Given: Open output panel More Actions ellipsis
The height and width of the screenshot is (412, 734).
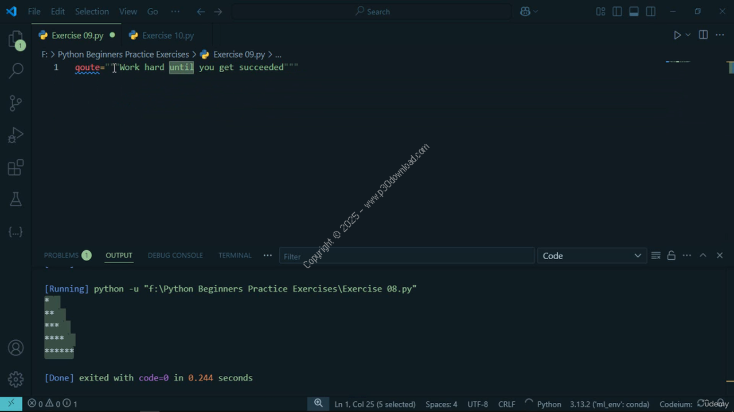Looking at the screenshot, I should [687, 256].
